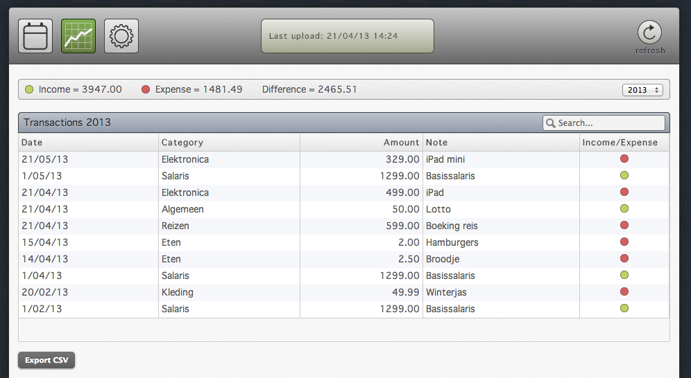Image resolution: width=691 pixels, height=378 pixels.
Task: Select the green chart statistics icon
Action: pyautogui.click(x=78, y=36)
